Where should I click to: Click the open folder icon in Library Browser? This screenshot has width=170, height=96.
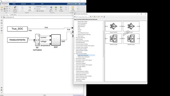[x=98, y=17]
